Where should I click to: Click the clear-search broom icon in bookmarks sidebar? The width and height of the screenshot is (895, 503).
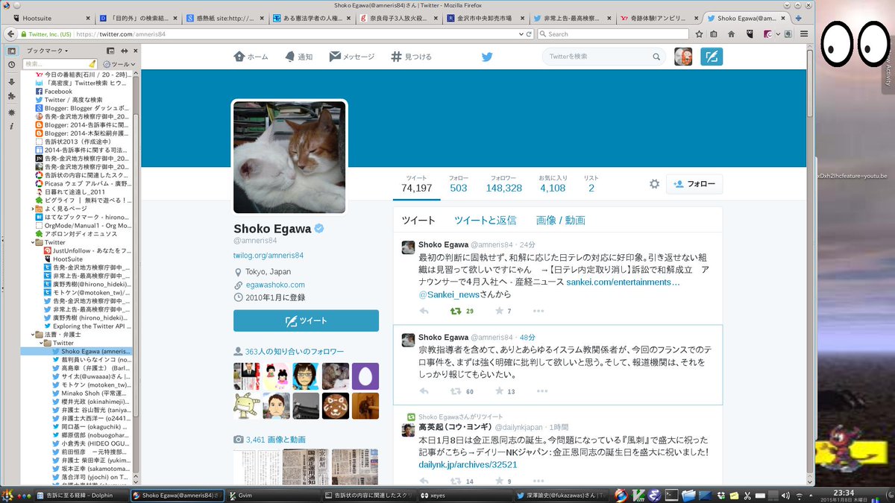[x=92, y=64]
